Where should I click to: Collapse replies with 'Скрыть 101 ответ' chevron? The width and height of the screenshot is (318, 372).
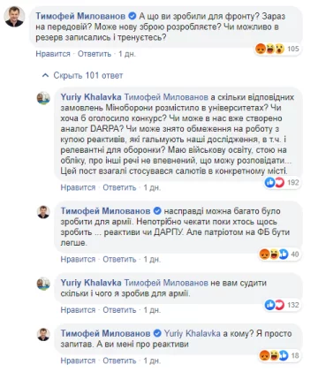tap(45, 75)
